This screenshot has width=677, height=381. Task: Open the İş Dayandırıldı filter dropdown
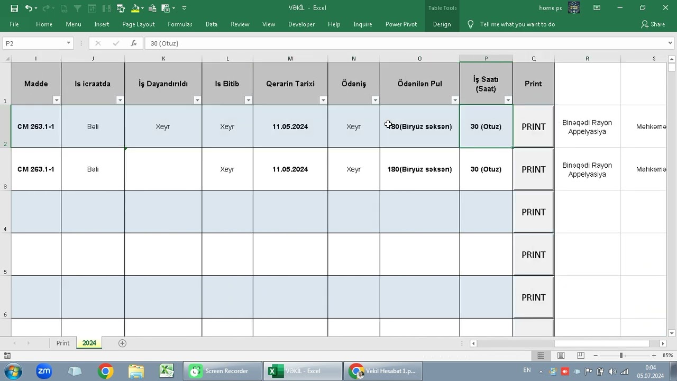(x=197, y=100)
